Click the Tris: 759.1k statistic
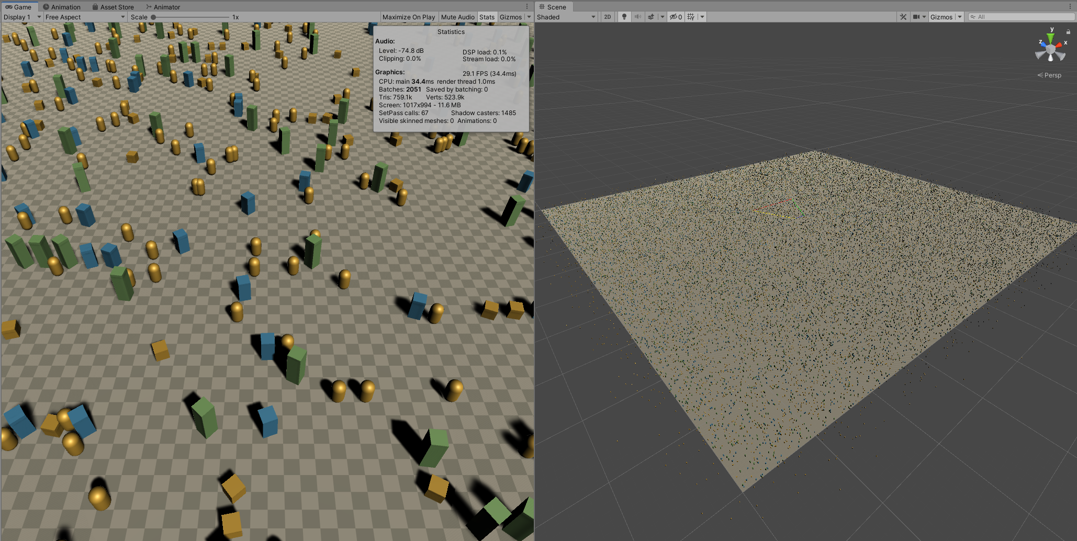Image resolution: width=1077 pixels, height=541 pixels. point(395,97)
